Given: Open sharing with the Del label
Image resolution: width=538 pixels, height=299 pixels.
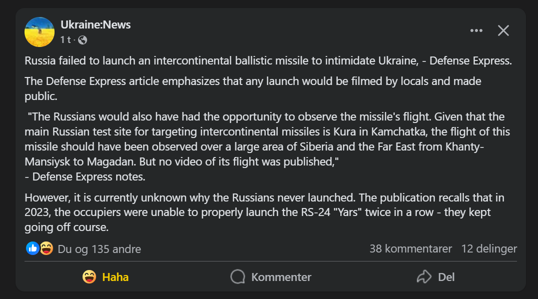Looking at the screenshot, I should 446,277.
